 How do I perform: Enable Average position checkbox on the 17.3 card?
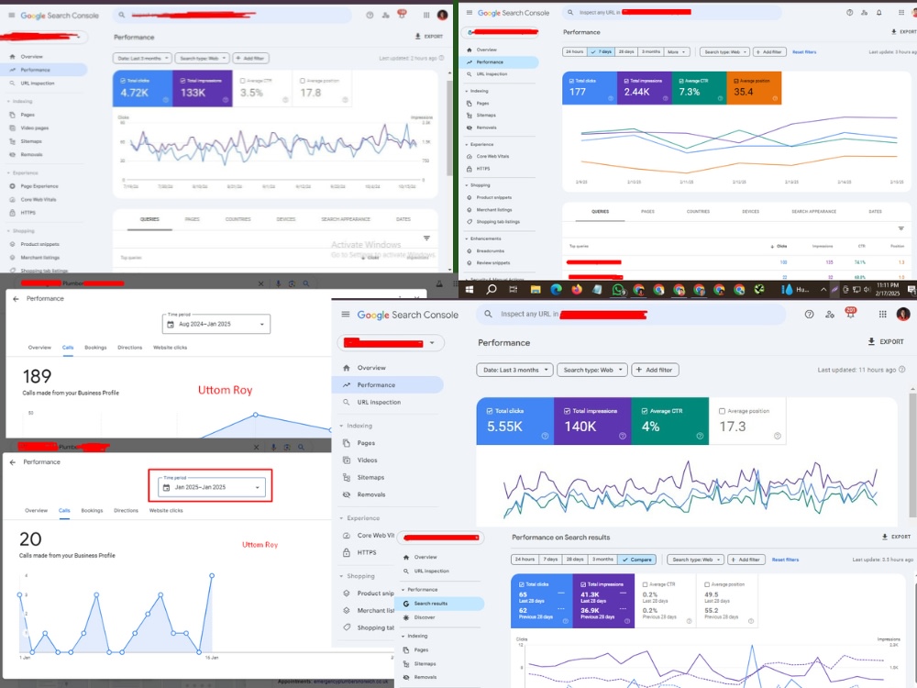coord(722,411)
